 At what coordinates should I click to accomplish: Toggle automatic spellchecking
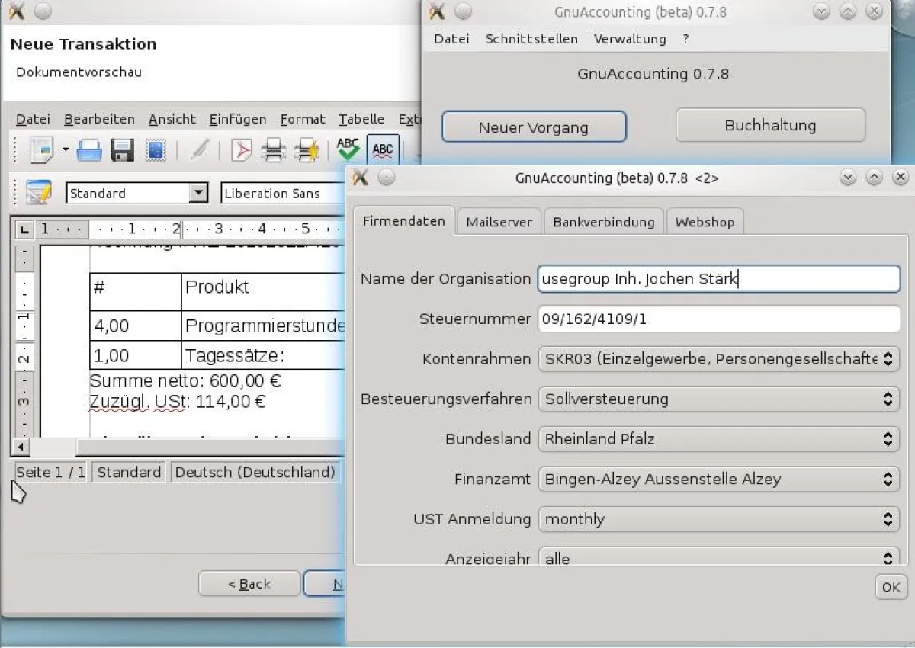point(383,150)
